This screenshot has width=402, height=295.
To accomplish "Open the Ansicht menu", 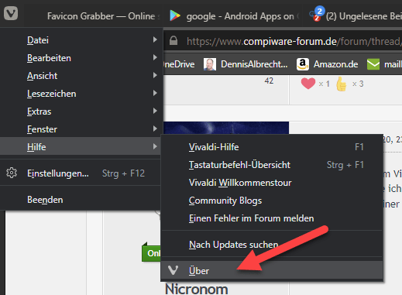I will click(x=81, y=76).
